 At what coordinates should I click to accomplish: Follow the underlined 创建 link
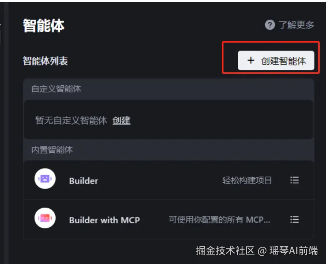pos(121,120)
